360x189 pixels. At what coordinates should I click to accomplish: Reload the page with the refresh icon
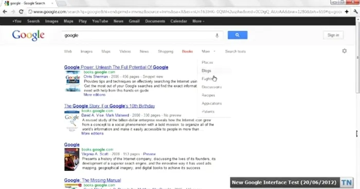tap(21, 11)
